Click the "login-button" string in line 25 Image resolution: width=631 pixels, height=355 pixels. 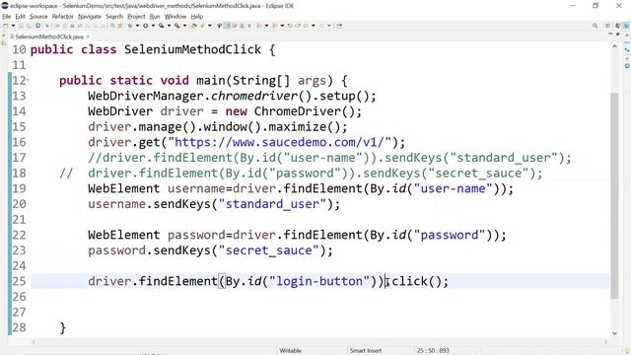click(319, 281)
